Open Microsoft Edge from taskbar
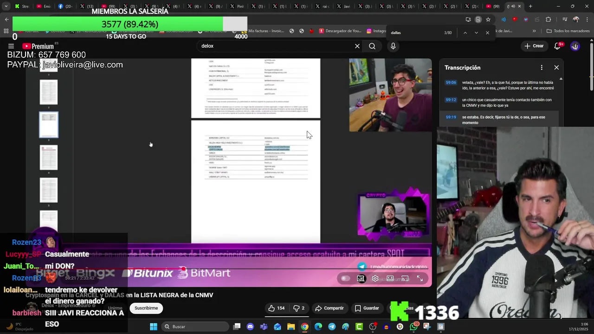This screenshot has height=334, width=594. point(318,327)
